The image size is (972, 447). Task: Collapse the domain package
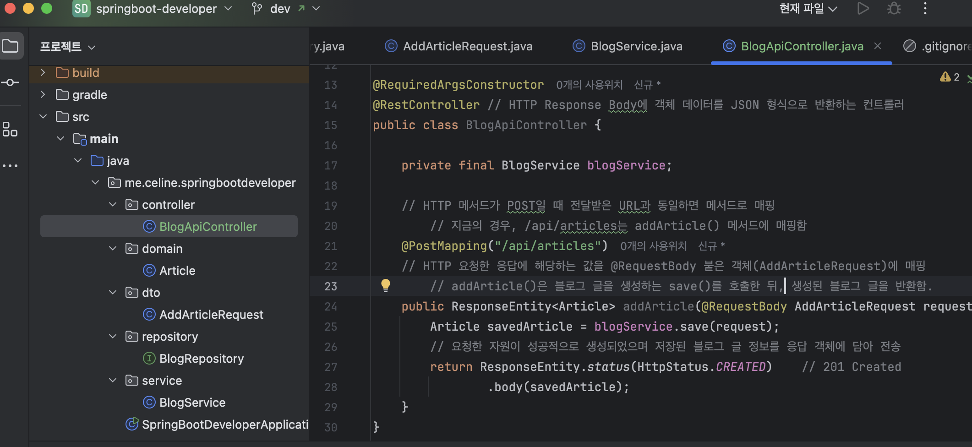[113, 248]
